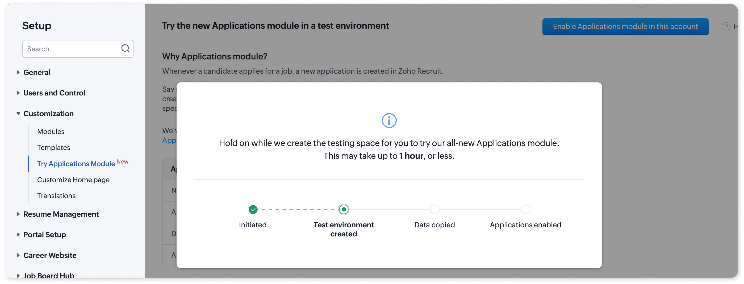Screen dimensions: 744x284
Task: Expand the Resume Management section
Action: [x=61, y=214]
